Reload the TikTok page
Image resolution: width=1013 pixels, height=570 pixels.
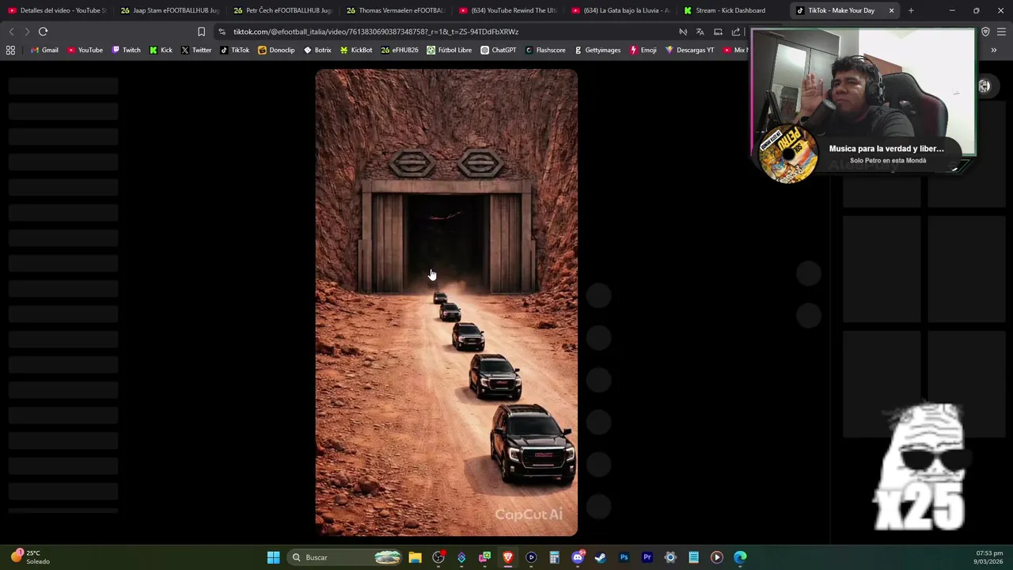(x=43, y=32)
